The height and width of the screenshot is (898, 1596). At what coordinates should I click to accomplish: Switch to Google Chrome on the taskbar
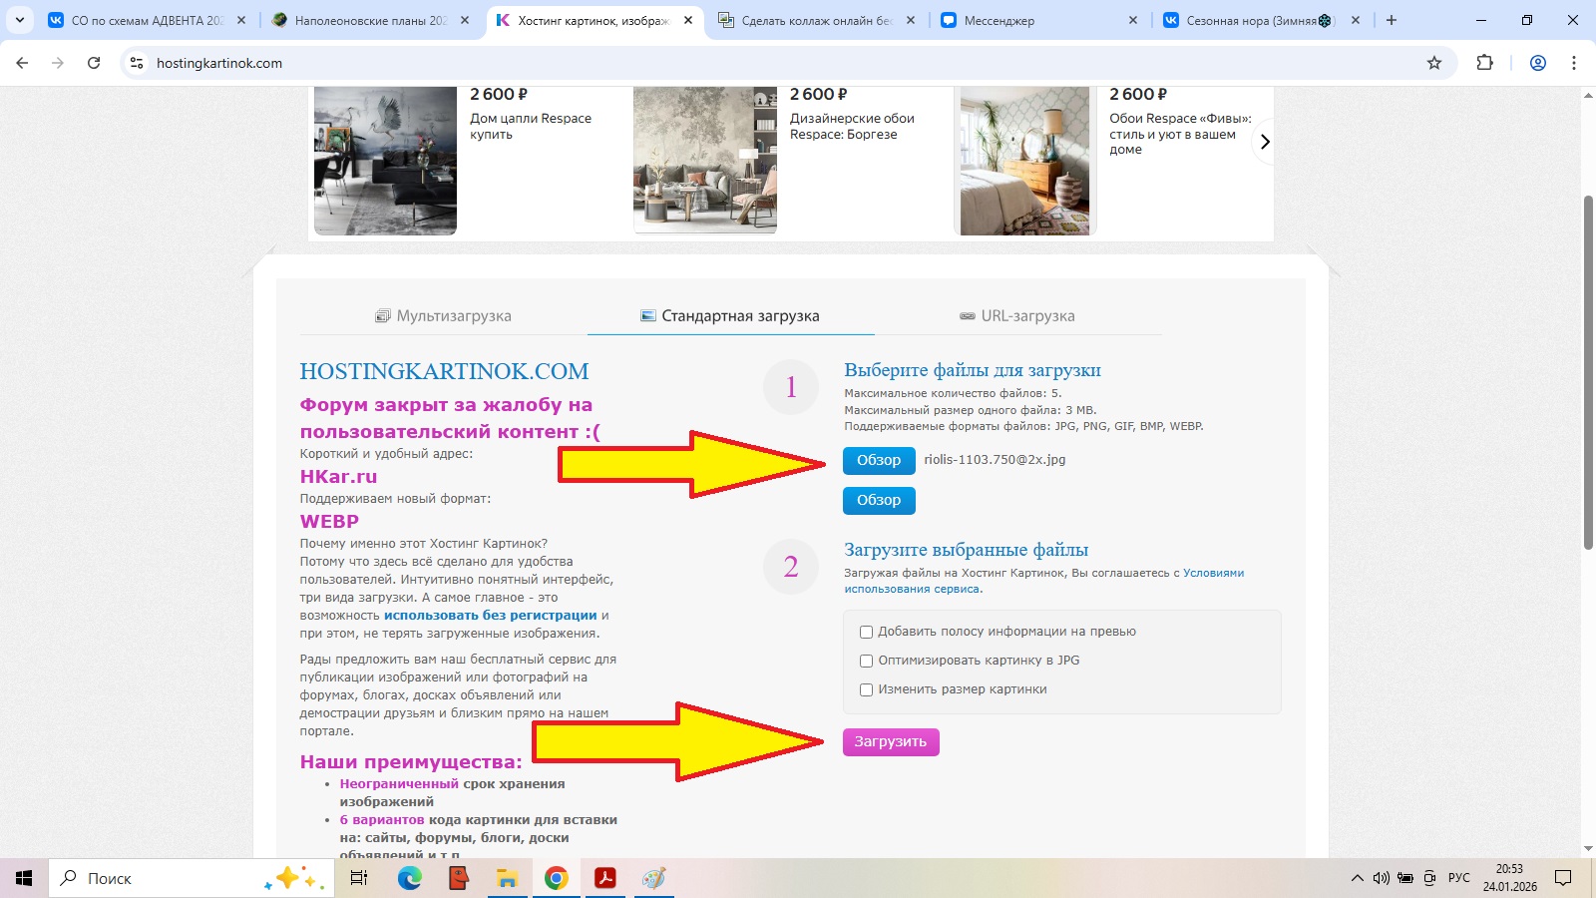[557, 878]
